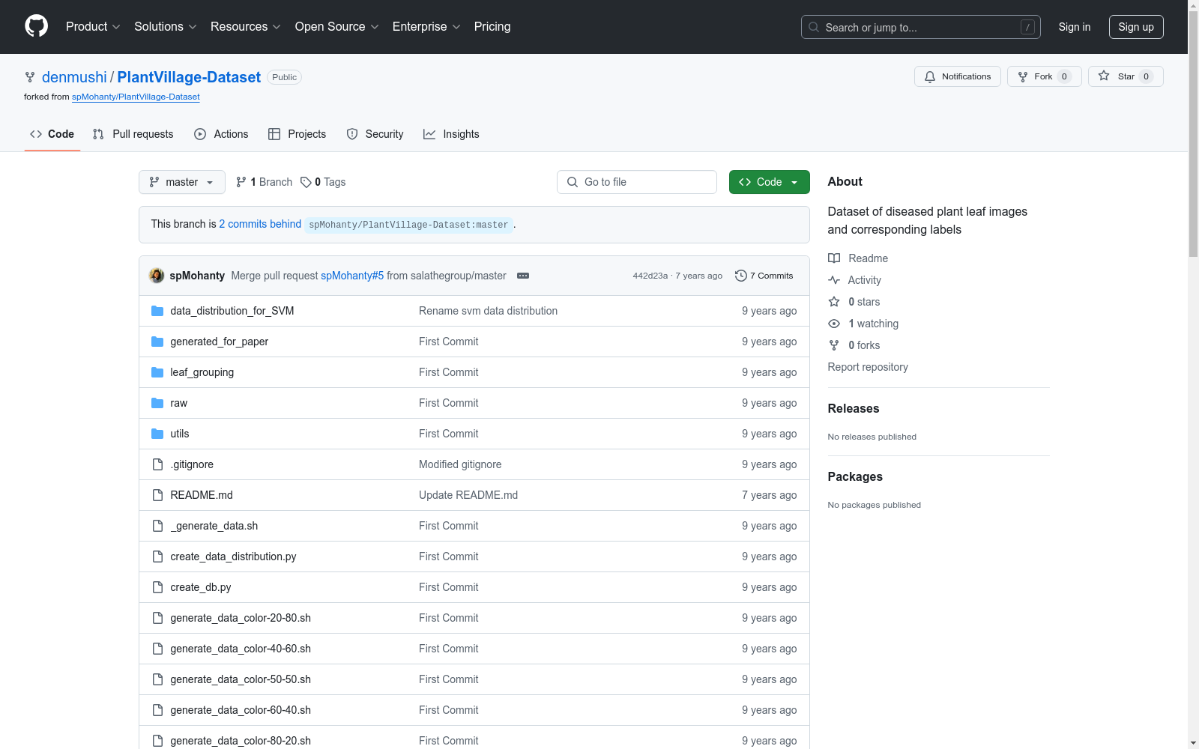
Task: Click the Rename svm data distribution commit message
Action: pyautogui.click(x=488, y=311)
